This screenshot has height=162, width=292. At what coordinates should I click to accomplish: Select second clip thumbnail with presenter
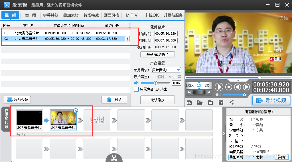[x=63, y=120]
